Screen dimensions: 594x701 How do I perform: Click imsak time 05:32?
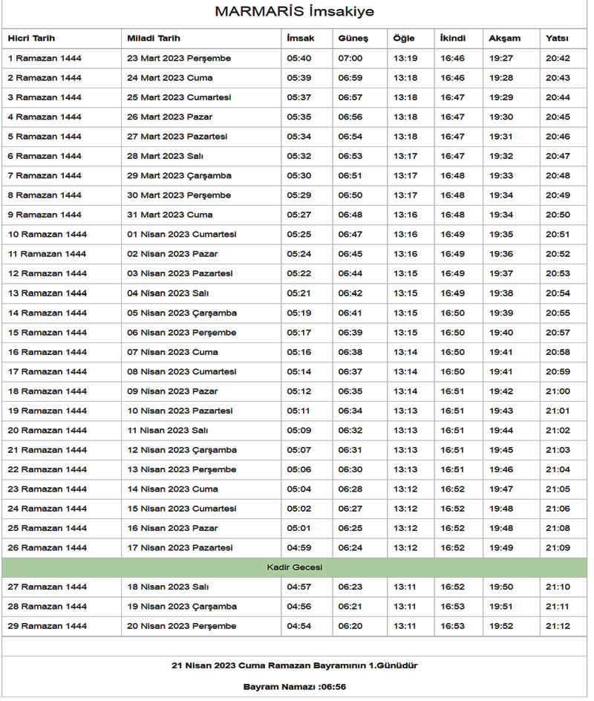click(299, 156)
